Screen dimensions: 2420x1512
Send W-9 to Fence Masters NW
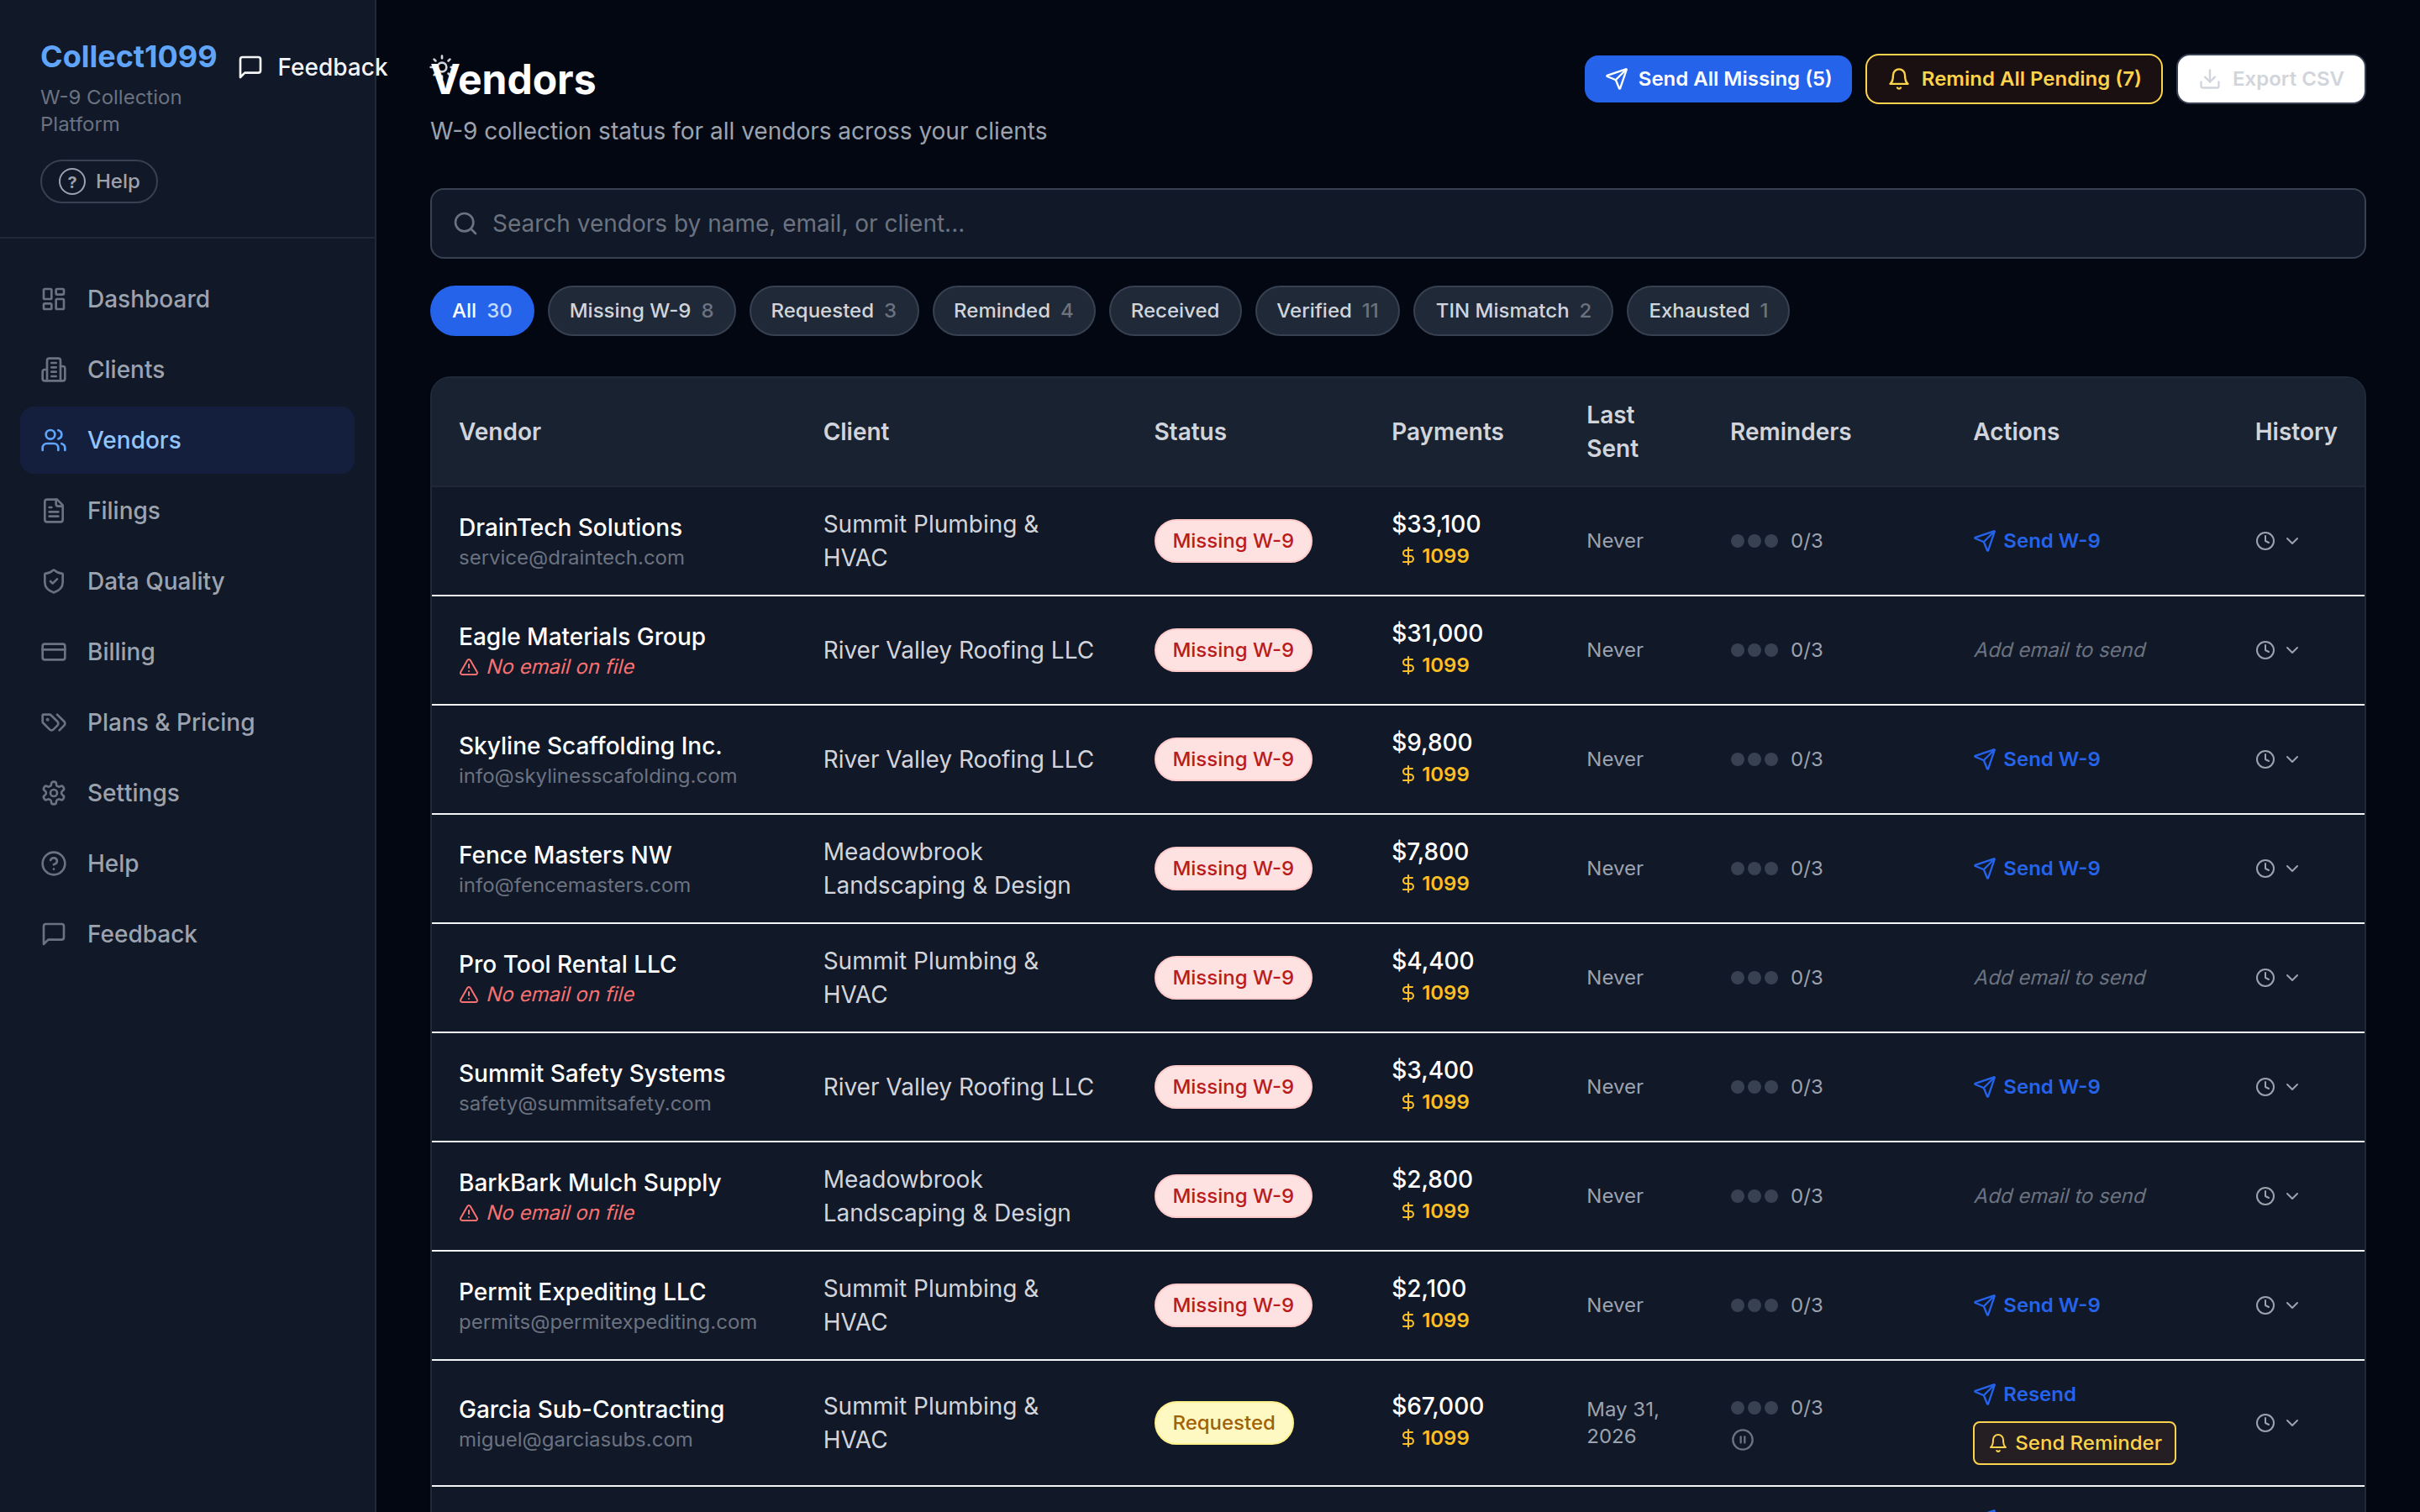coord(2036,868)
